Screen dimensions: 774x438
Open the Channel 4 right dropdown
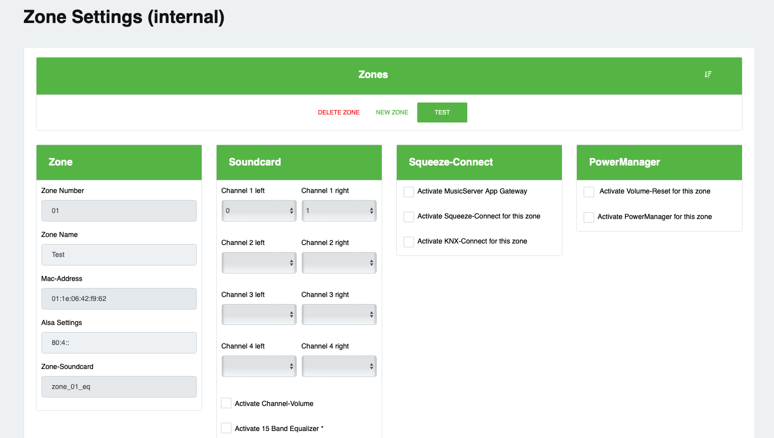[339, 366]
